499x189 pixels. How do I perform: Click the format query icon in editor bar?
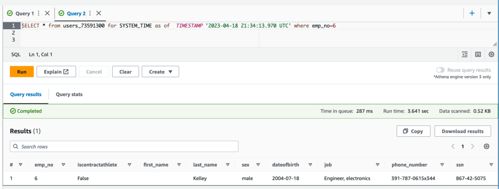pyautogui.click(x=464, y=55)
